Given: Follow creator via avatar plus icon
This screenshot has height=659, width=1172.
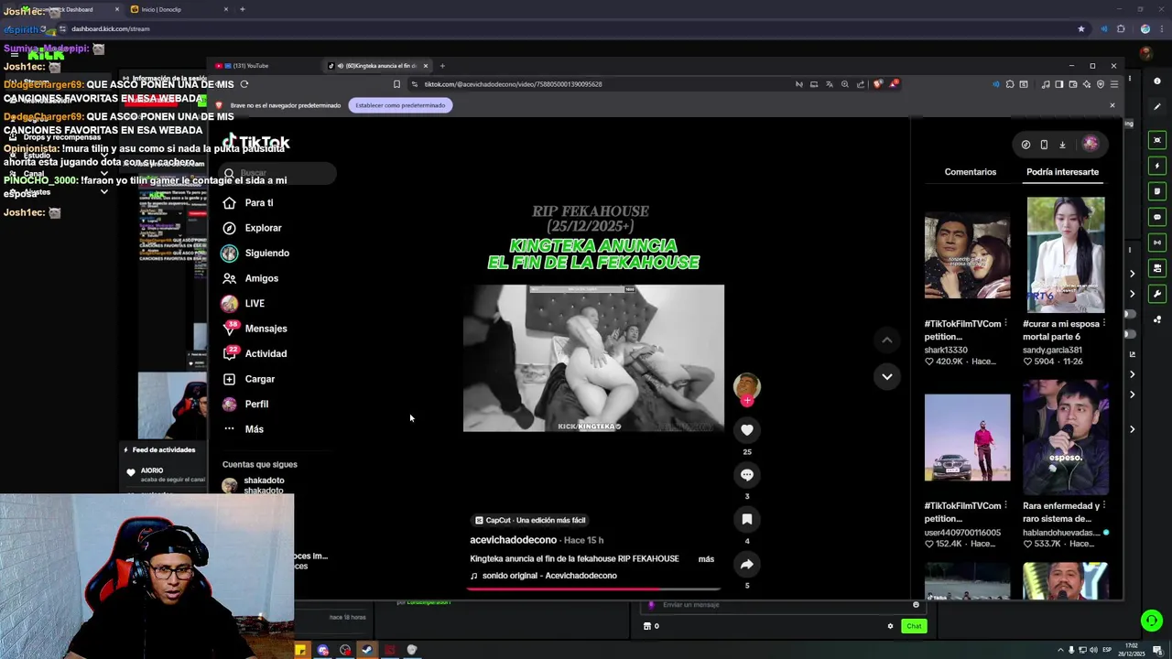Looking at the screenshot, I should [747, 400].
